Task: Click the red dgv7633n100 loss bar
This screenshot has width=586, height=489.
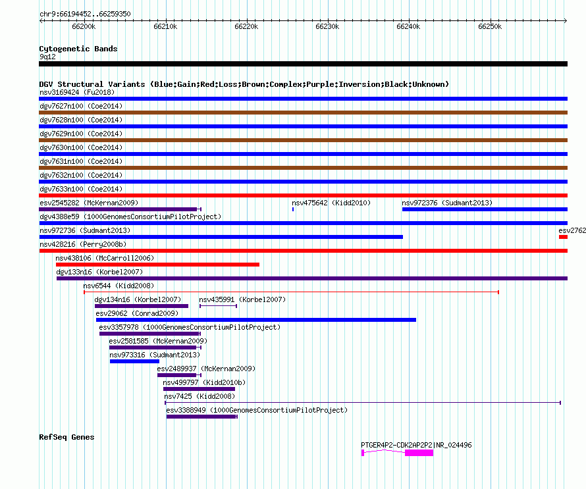Action: [303, 195]
